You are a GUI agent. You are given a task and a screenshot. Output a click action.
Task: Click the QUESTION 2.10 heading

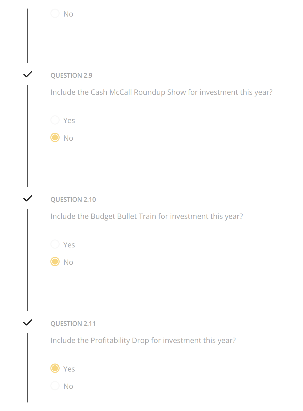(x=73, y=200)
